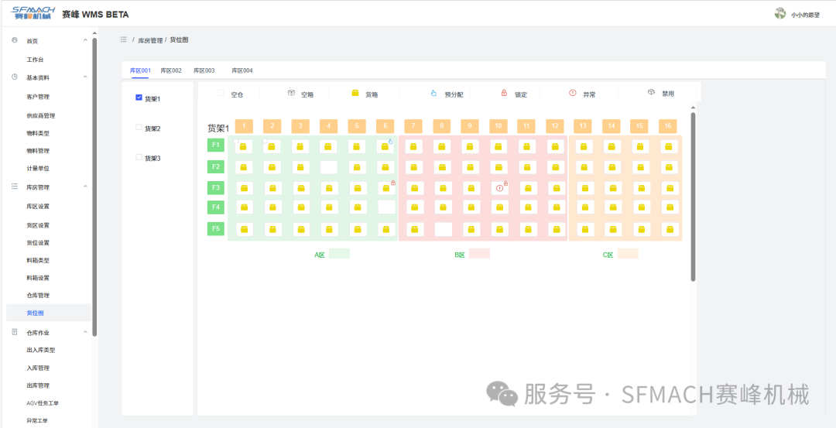This screenshot has height=428, width=836.
Task: Click the 锁定 lock icon in legend
Action: pyautogui.click(x=504, y=93)
